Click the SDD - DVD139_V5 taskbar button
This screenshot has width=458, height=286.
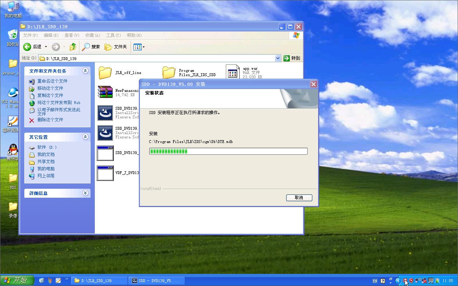tap(157, 281)
